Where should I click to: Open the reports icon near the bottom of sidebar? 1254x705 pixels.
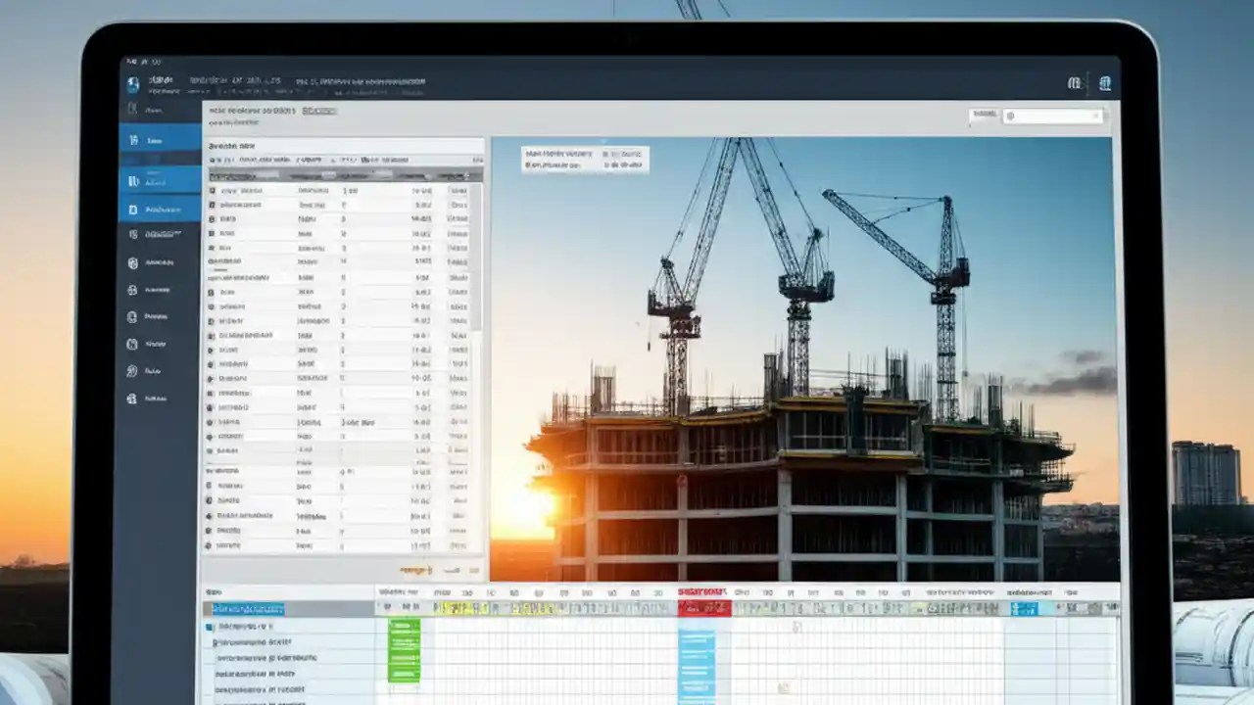pyautogui.click(x=132, y=399)
